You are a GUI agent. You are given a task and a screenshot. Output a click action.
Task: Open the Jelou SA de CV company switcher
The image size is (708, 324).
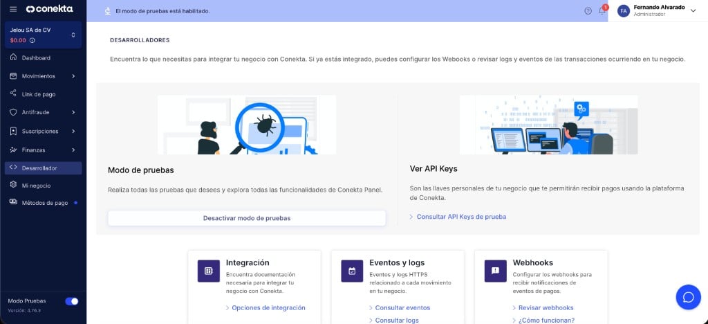[x=43, y=35]
